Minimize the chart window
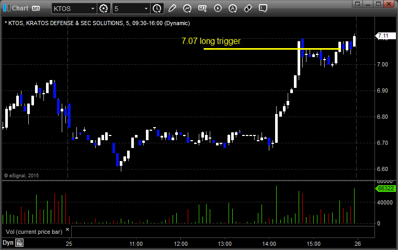The image size is (398, 250). coord(368,4)
